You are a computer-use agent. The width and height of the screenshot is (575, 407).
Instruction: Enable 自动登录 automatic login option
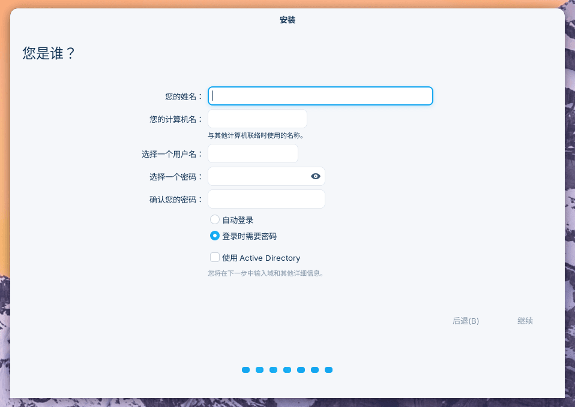coord(214,219)
